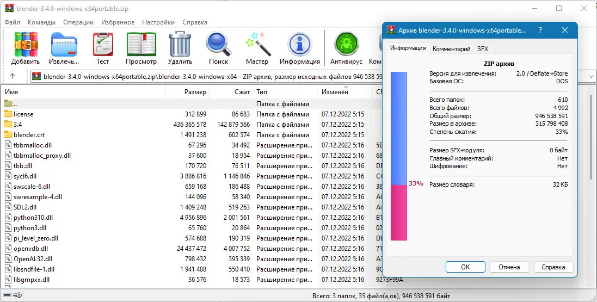597x302 pixels.
Task: Click the OpenAL32.dll file icon
Action: (8, 258)
